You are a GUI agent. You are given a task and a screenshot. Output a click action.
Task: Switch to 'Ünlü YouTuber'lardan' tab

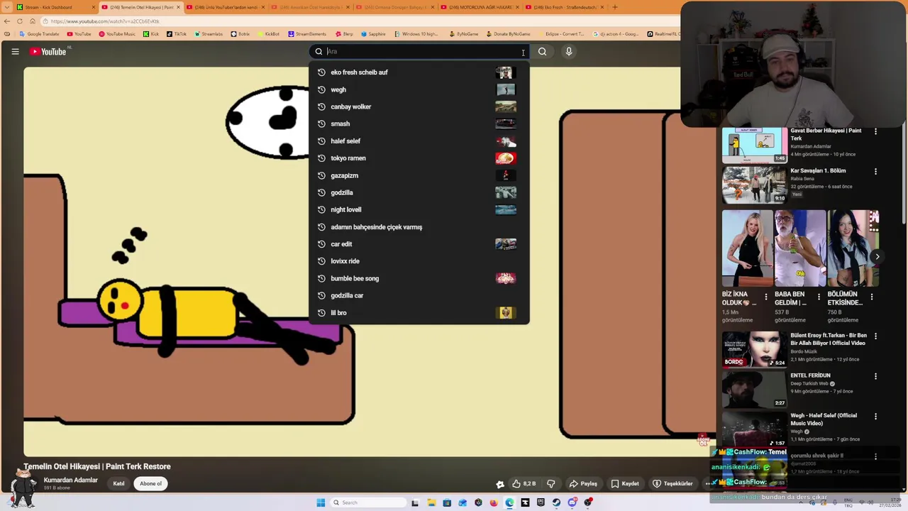[224, 7]
